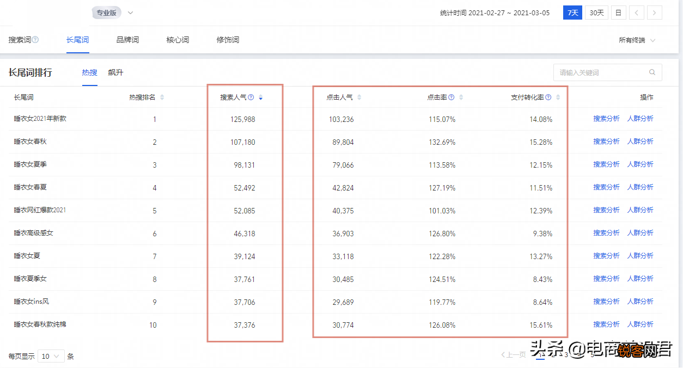Switch to 长尾词 tab
Image resolution: width=683 pixels, height=368 pixels.
pyautogui.click(x=77, y=40)
